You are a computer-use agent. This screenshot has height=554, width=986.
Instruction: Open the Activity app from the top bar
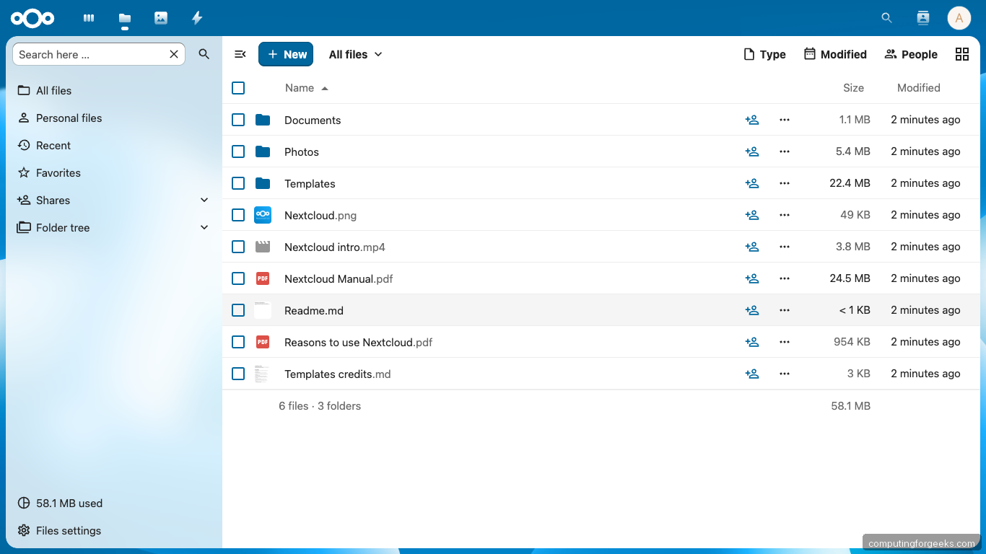click(x=196, y=17)
